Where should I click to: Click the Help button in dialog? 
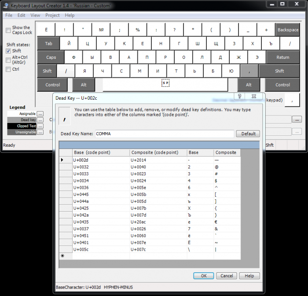[249, 276]
